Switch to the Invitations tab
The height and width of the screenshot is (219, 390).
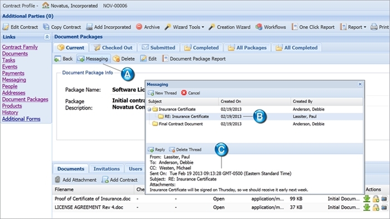106,168
